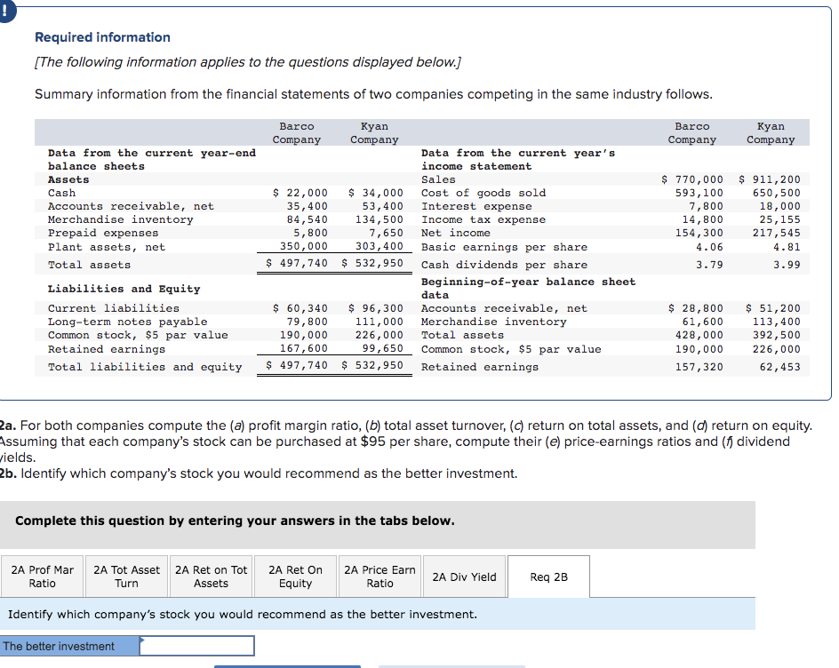Click the exclamation alert icon
This screenshot has height=668, width=839.
[4, 11]
